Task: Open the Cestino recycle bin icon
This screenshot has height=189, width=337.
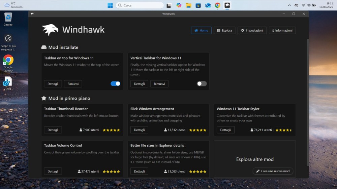Action: click(x=8, y=19)
